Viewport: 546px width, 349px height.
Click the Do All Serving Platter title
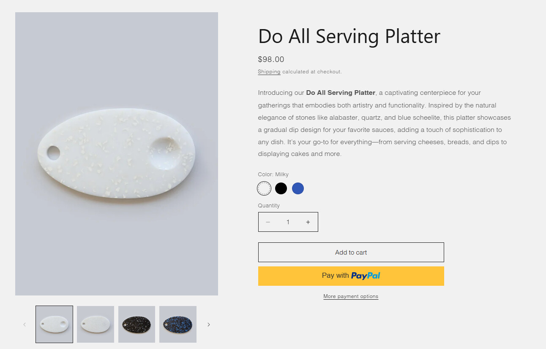[349, 36]
